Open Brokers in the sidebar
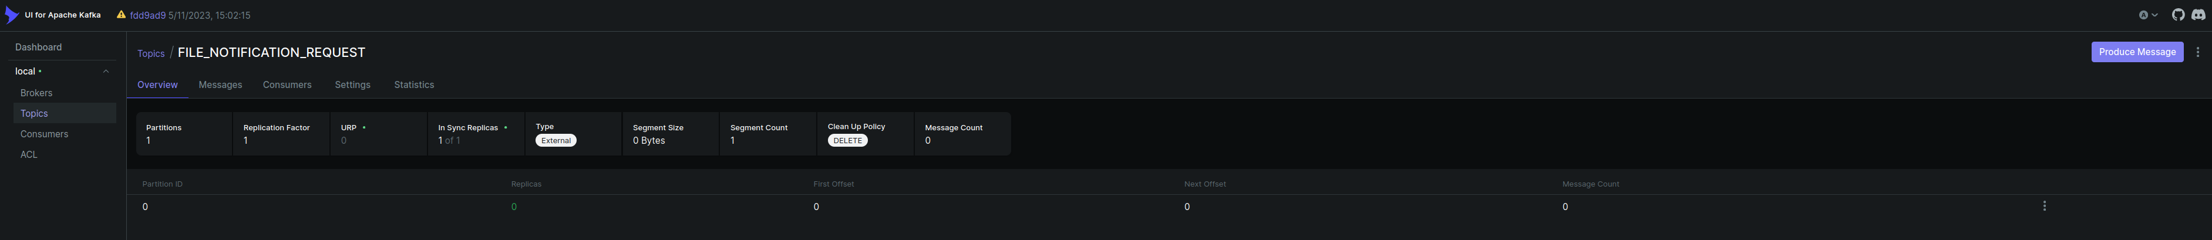Screen dimensions: 2212x240 (x=36, y=93)
